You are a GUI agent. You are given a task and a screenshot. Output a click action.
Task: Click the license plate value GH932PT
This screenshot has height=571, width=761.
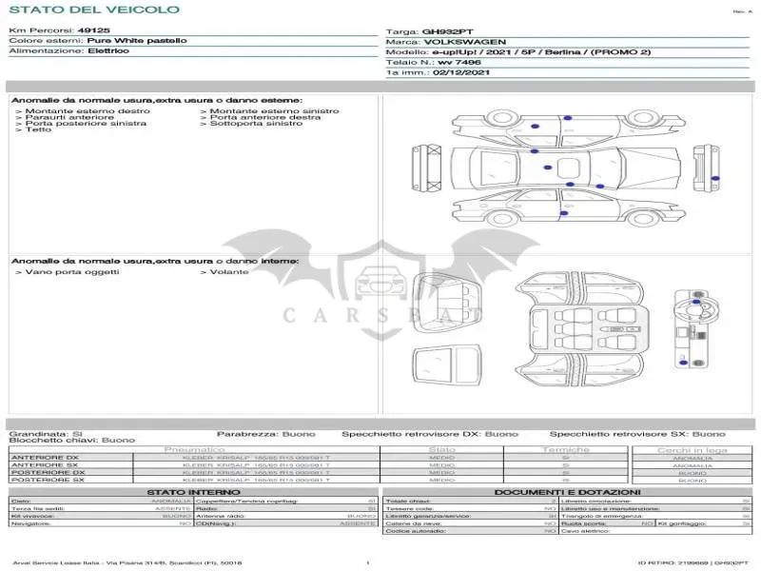[447, 32]
